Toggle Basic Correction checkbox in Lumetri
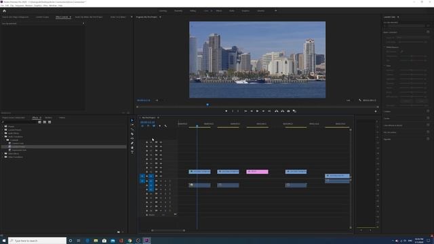 (428, 32)
